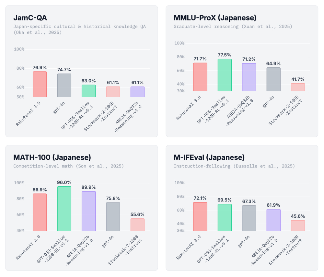Click the green GPT-OSS-Swallow bar in MMLU-ProX chart
This screenshot has width=324, height=277.
225,75
